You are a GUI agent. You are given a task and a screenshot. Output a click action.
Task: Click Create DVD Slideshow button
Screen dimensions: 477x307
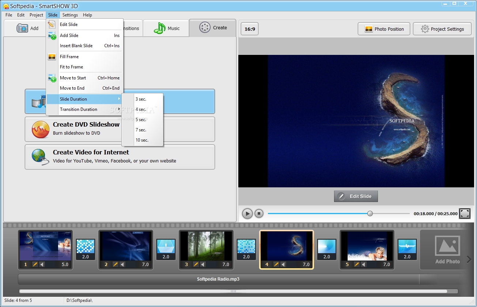pyautogui.click(x=120, y=129)
